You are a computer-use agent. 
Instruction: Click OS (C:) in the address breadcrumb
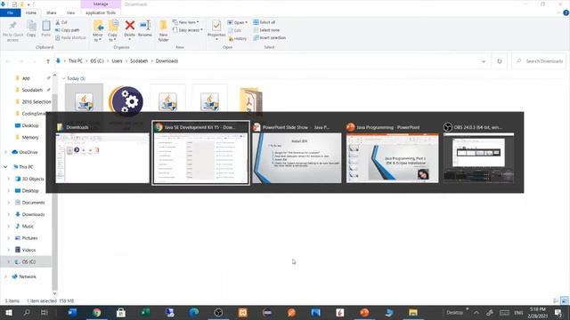[97, 61]
